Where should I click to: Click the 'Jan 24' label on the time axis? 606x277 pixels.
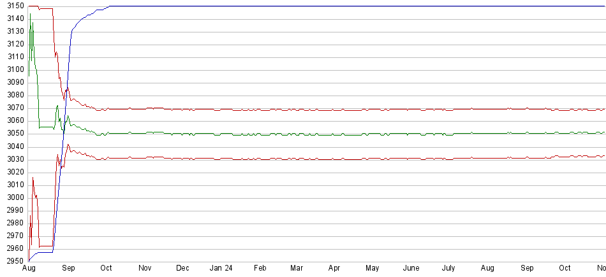(221, 269)
